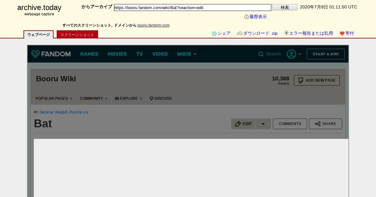Open the Redpill category link
The width and height of the screenshot is (376, 197).
pyautogui.click(x=61, y=112)
